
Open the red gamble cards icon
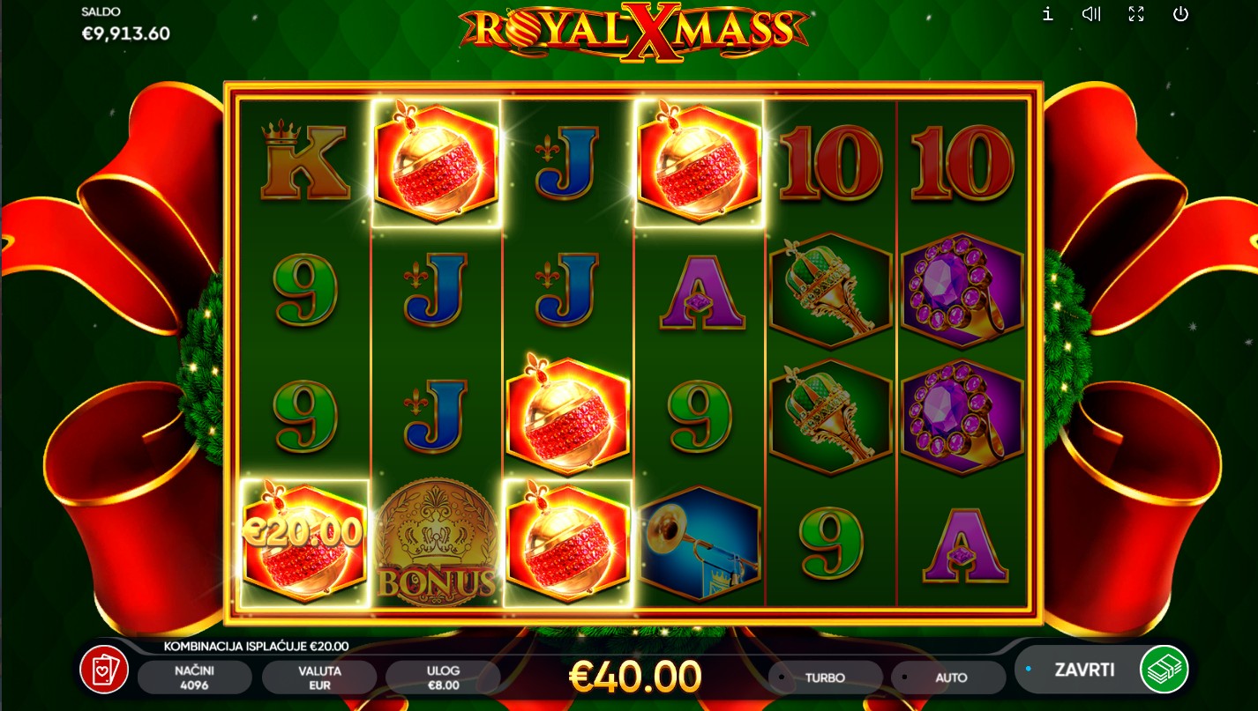click(x=104, y=670)
